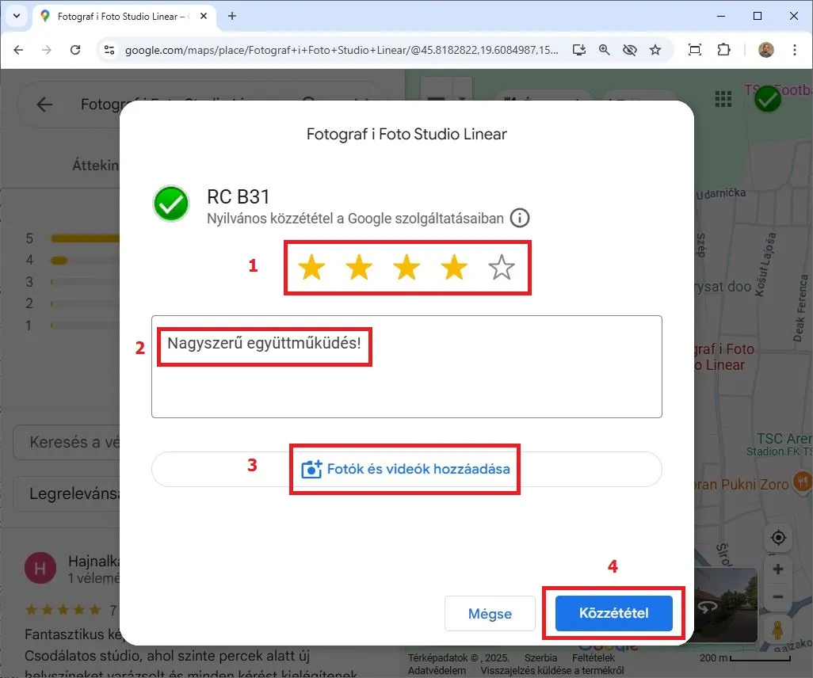Click the fifth empty rating star
Screen dimensions: 813x678
click(x=502, y=269)
